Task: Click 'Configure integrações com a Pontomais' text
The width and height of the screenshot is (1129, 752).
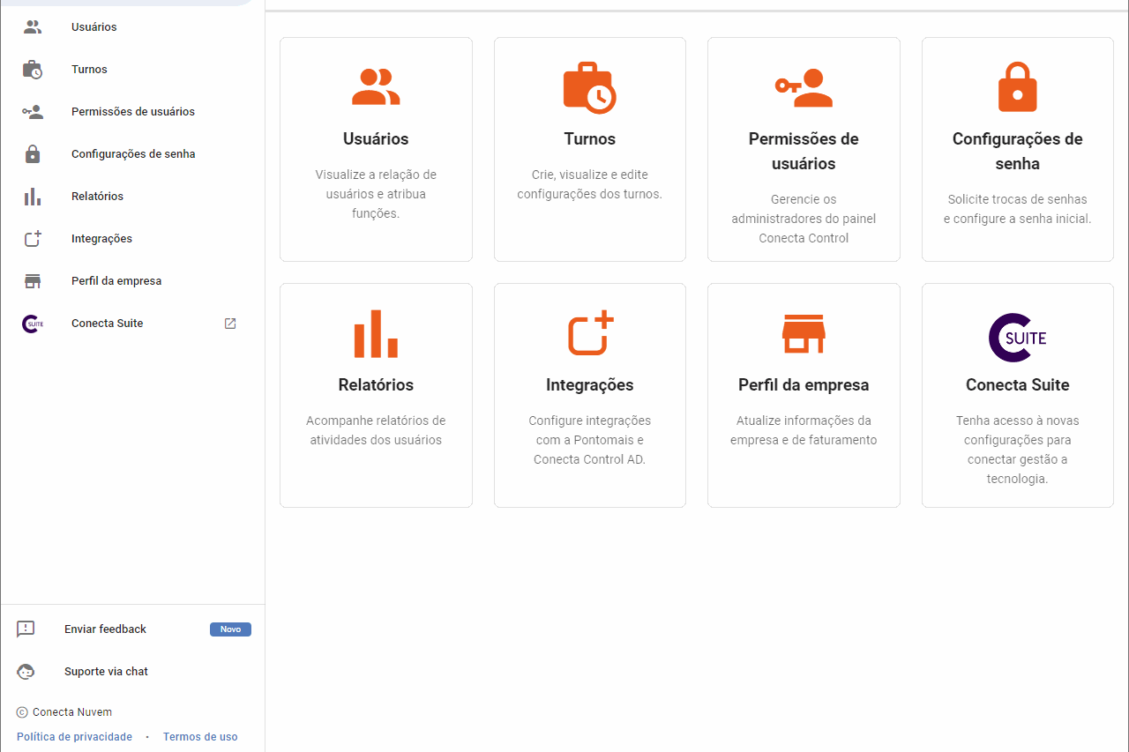Action: tap(590, 440)
